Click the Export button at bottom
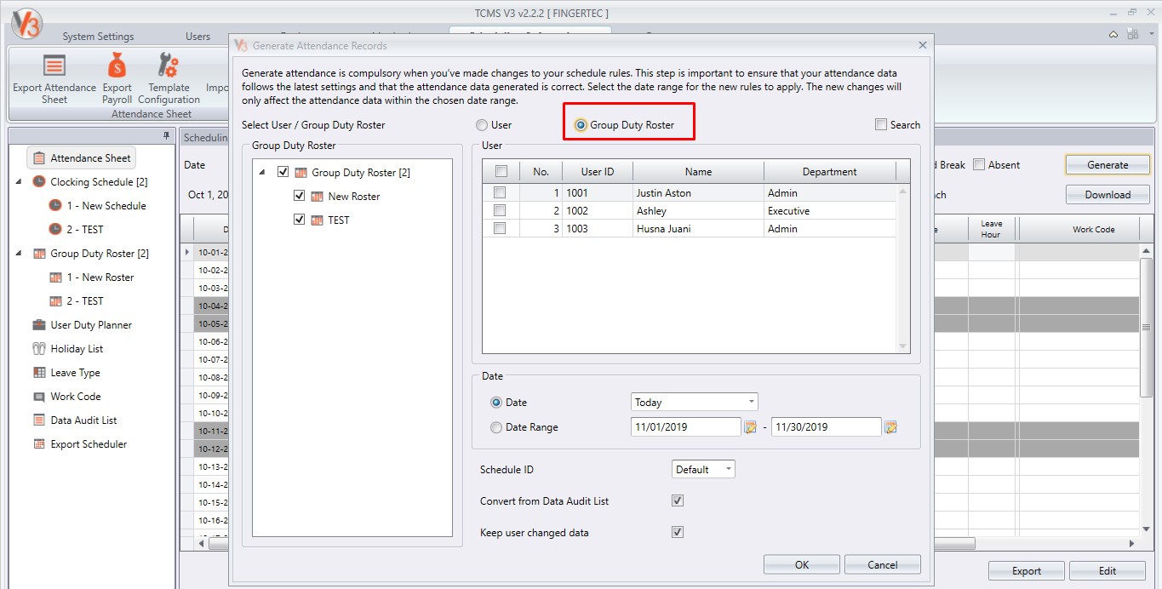The height and width of the screenshot is (589, 1162). 1027,571
